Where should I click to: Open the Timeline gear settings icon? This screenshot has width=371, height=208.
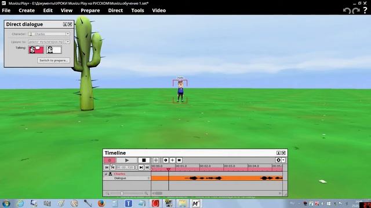point(278,161)
